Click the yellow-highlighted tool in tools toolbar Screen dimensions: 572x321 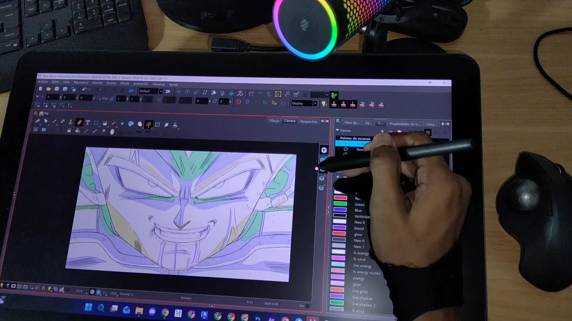149,124
